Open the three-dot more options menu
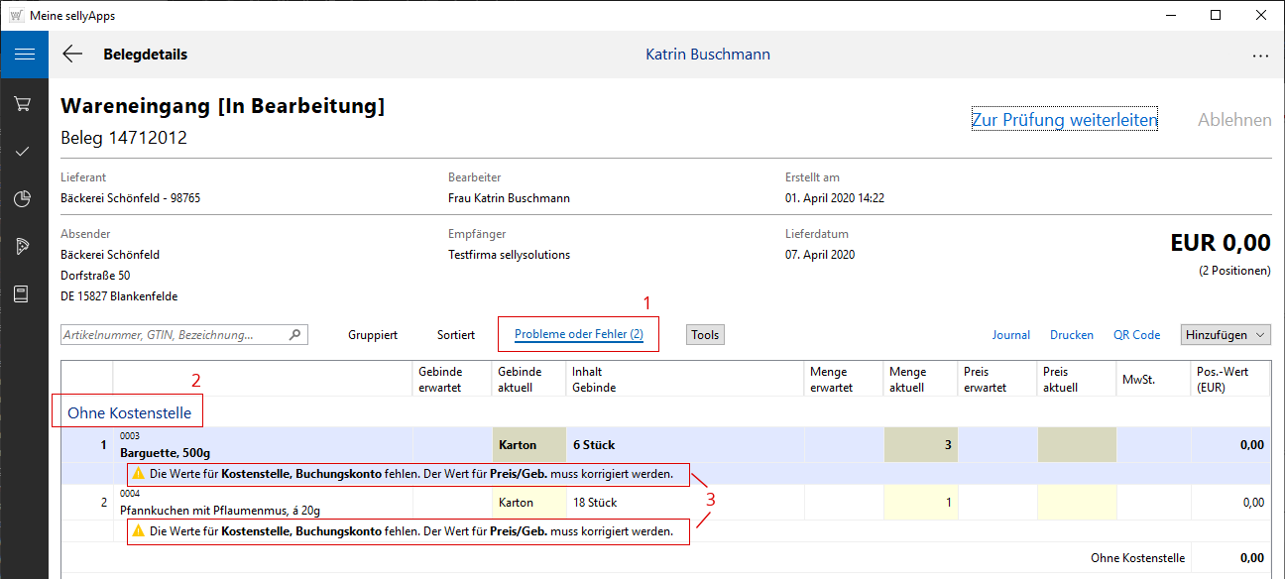This screenshot has width=1285, height=579. pyautogui.click(x=1260, y=56)
